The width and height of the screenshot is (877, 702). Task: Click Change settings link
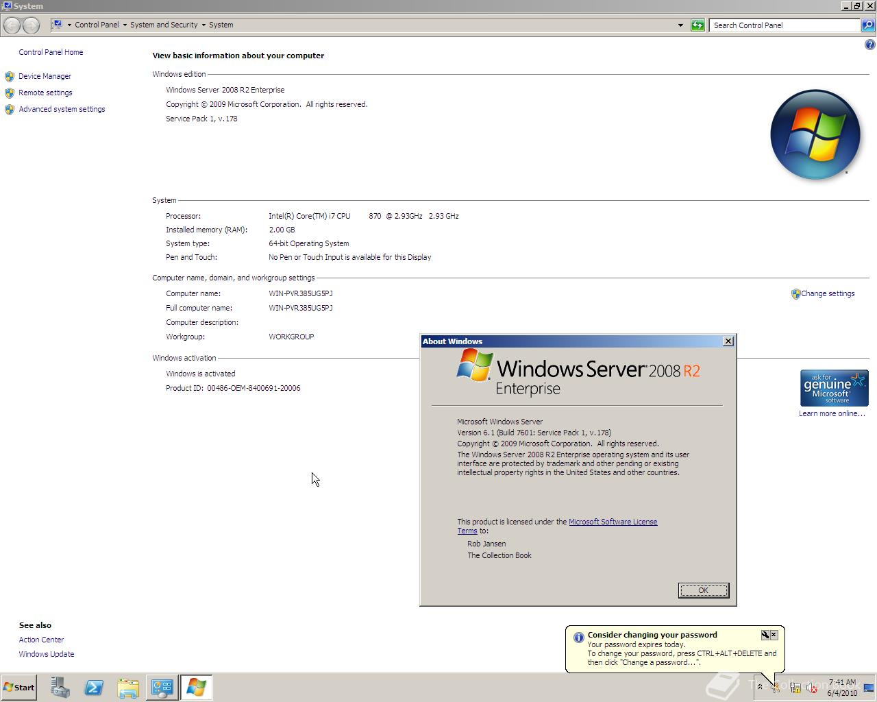(828, 293)
